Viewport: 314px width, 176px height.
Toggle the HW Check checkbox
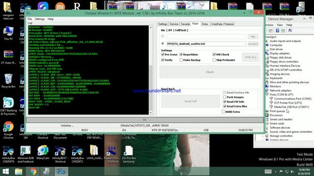[x=214, y=54]
